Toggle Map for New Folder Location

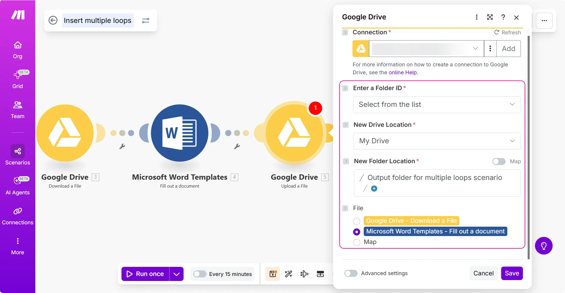[499, 161]
